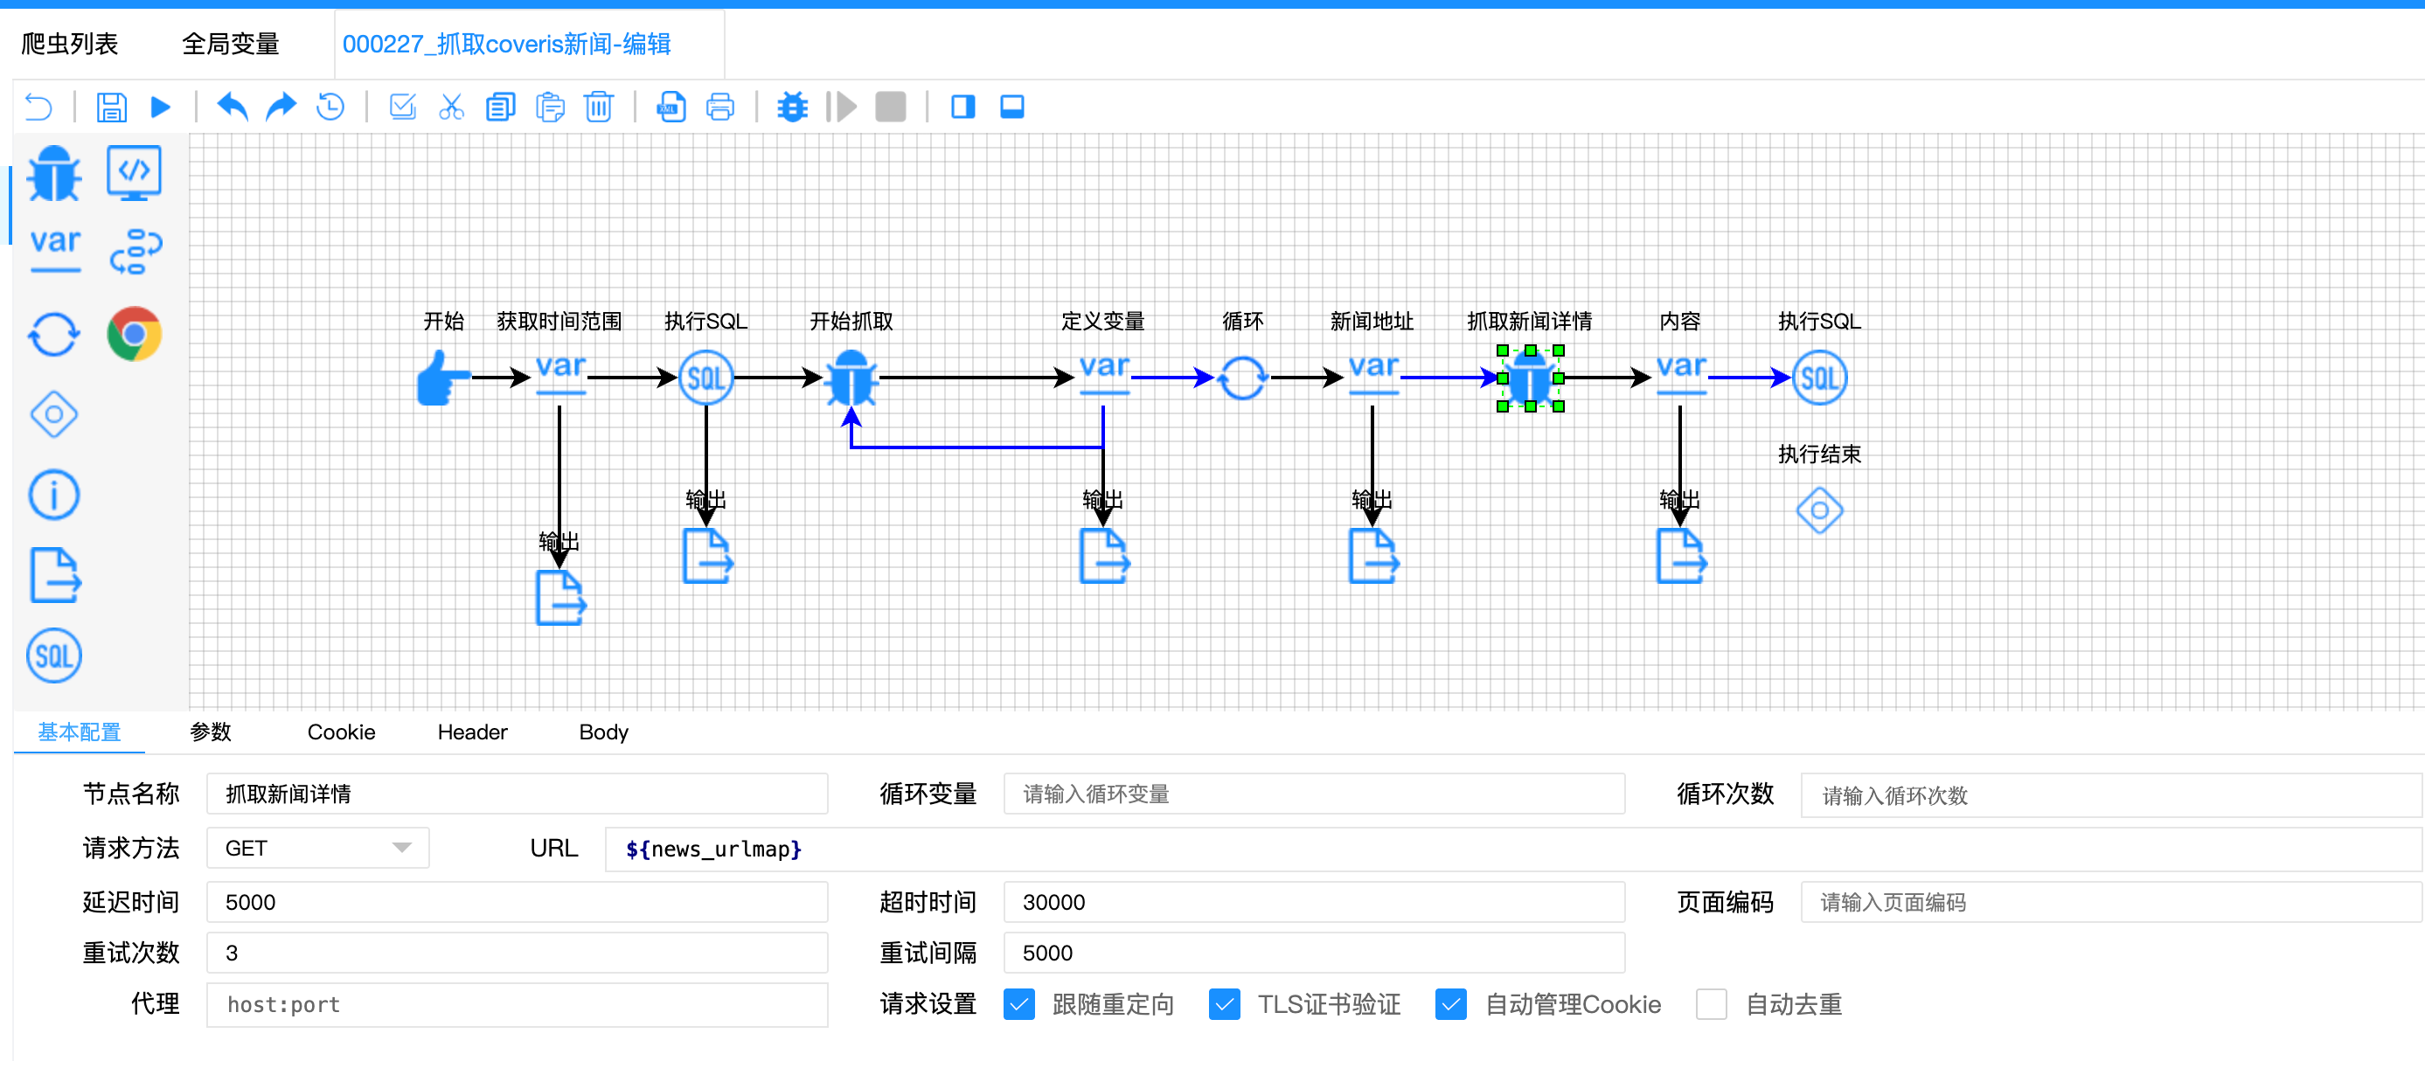
Task: Click the save button in the toolbar
Action: pos(110,107)
